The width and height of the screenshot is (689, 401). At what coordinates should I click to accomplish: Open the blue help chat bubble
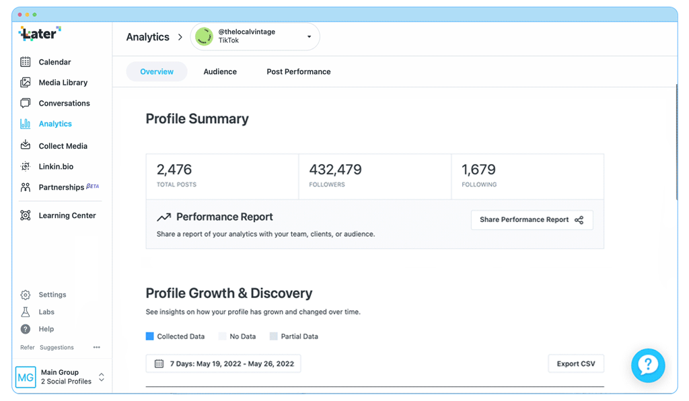(x=648, y=365)
